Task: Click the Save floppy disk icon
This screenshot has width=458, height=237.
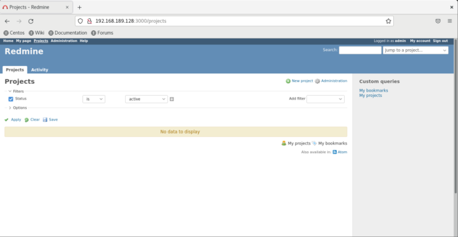Action: [45, 120]
